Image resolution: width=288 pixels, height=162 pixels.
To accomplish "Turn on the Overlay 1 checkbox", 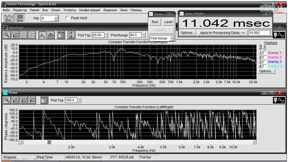I will pos(265,53).
